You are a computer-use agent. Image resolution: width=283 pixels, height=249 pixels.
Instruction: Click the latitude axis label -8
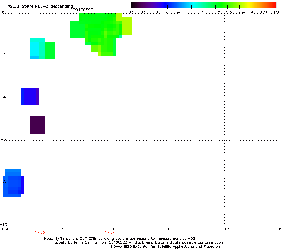coord(3,182)
